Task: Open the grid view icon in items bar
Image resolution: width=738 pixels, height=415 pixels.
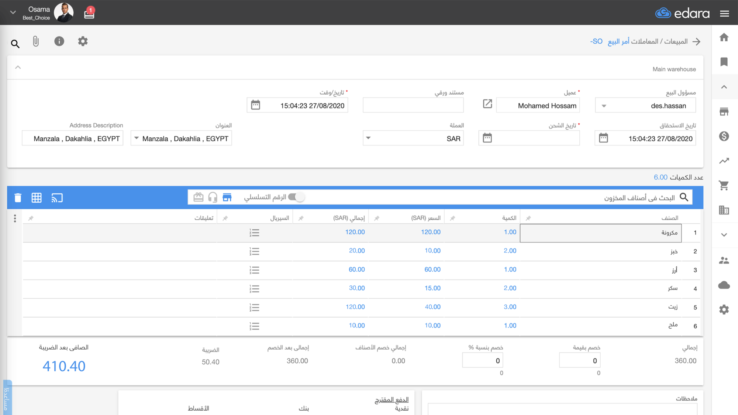Action: tap(37, 198)
